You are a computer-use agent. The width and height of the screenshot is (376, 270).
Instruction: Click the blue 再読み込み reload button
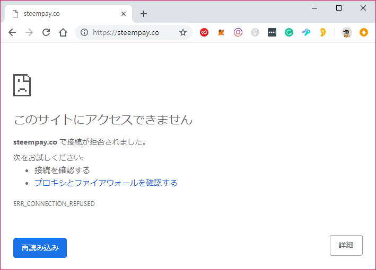click(40, 248)
